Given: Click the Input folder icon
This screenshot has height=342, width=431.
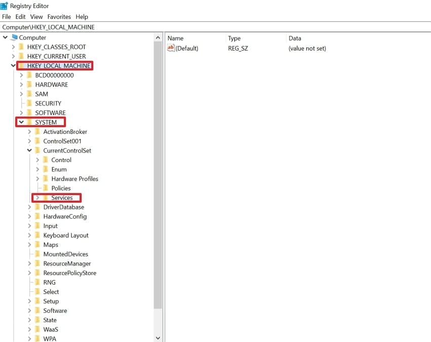Looking at the screenshot, I should 38,226.
